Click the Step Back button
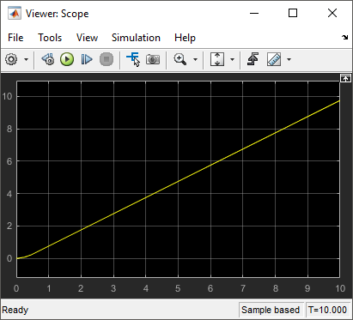The width and height of the screenshot is (353, 320). click(x=48, y=59)
